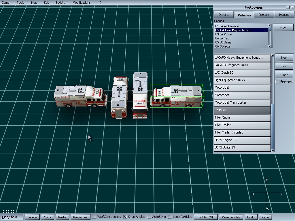This screenshot has height=221, width=295.
Task: Select USFS Utility 13 prototype
Action: (x=242, y=148)
